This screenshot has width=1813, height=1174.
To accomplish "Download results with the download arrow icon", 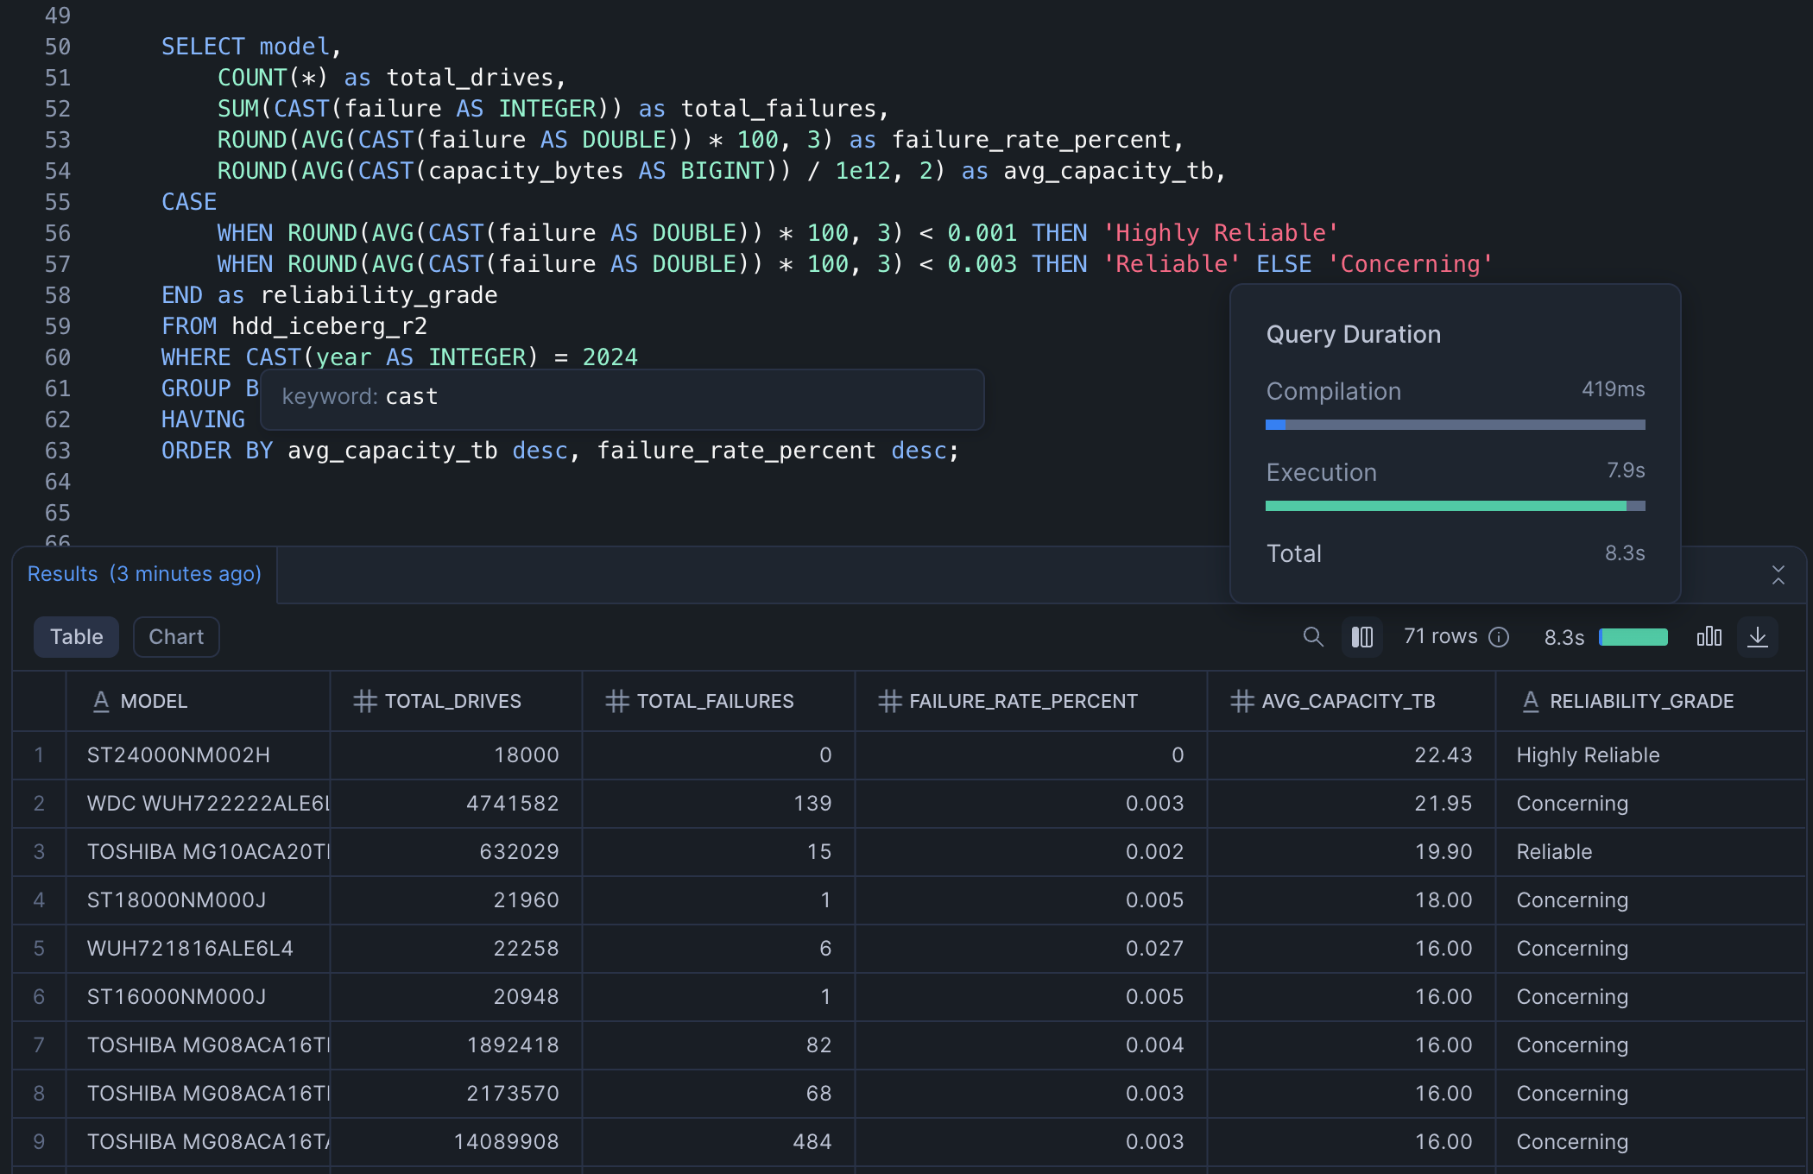I will click(1757, 637).
